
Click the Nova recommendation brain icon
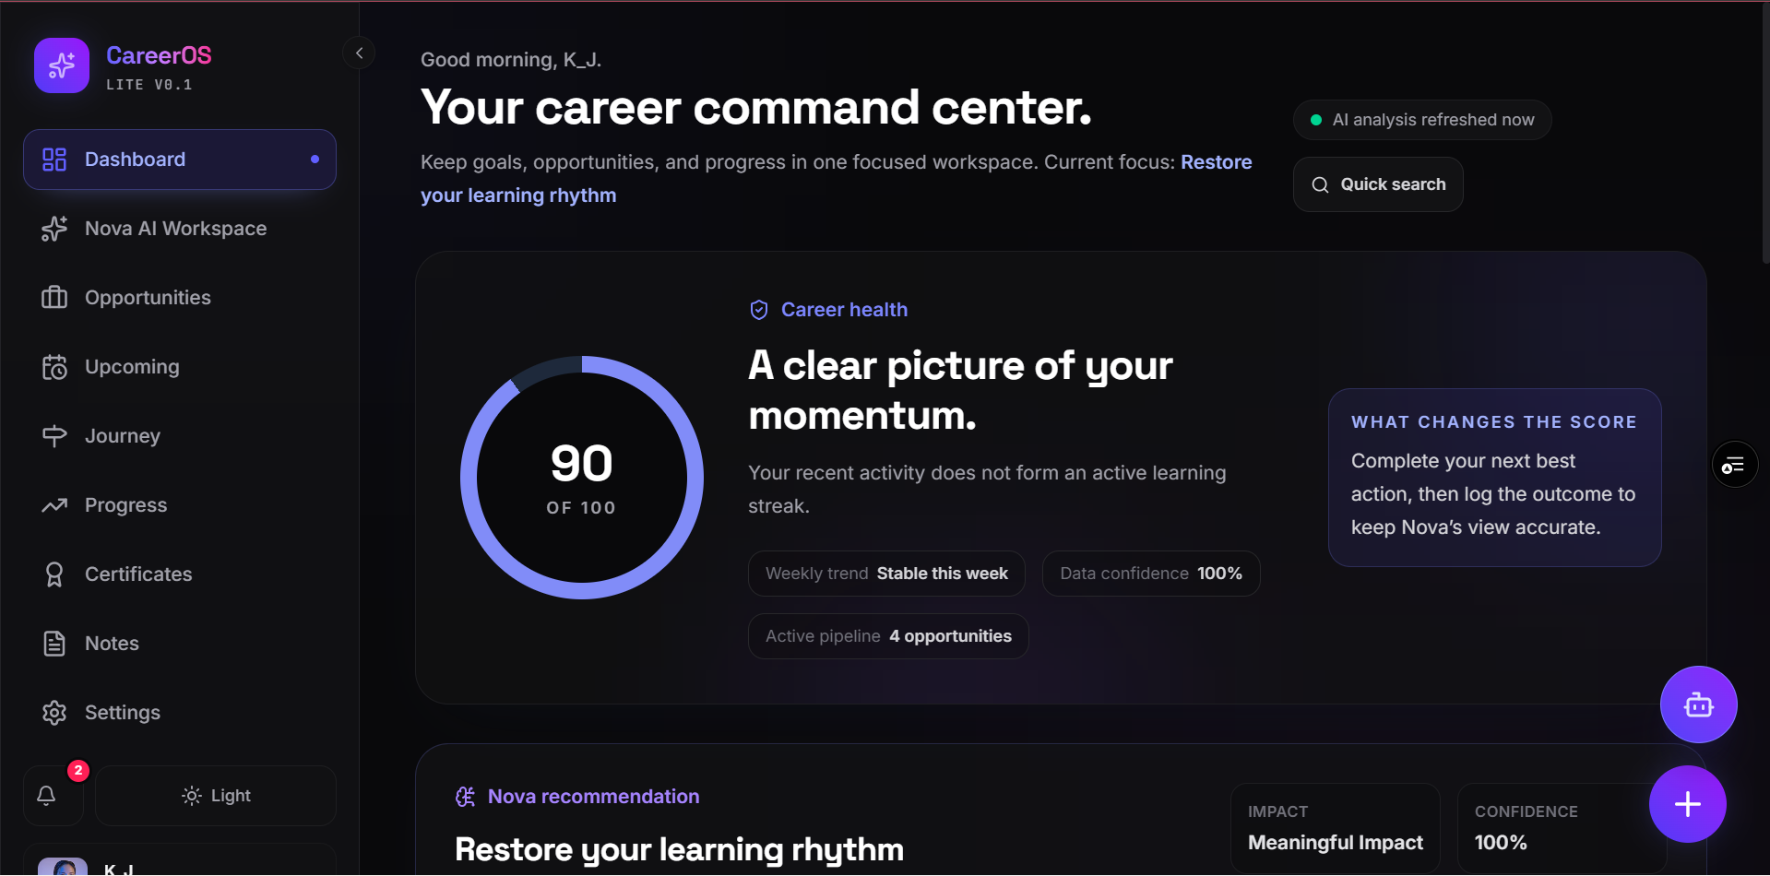(466, 797)
